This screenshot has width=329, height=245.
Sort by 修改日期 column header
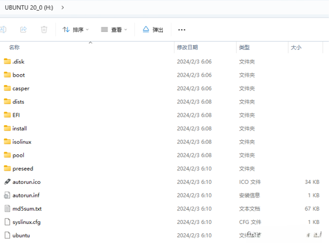click(x=187, y=47)
